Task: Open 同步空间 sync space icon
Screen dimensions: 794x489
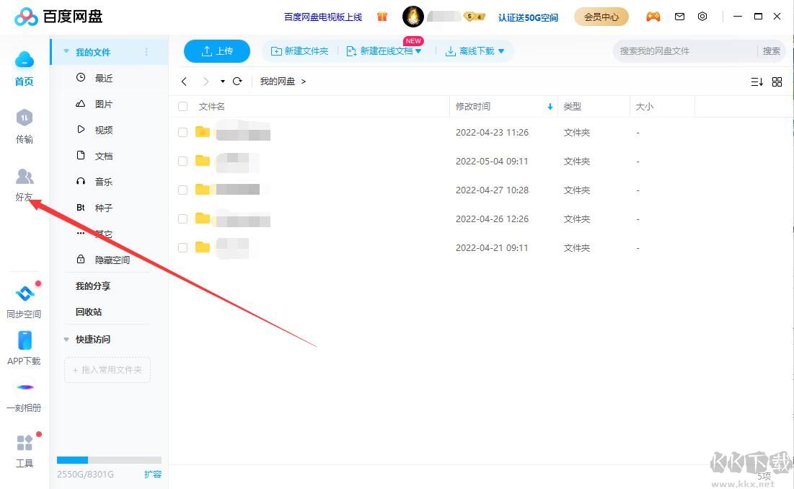Action: point(25,294)
